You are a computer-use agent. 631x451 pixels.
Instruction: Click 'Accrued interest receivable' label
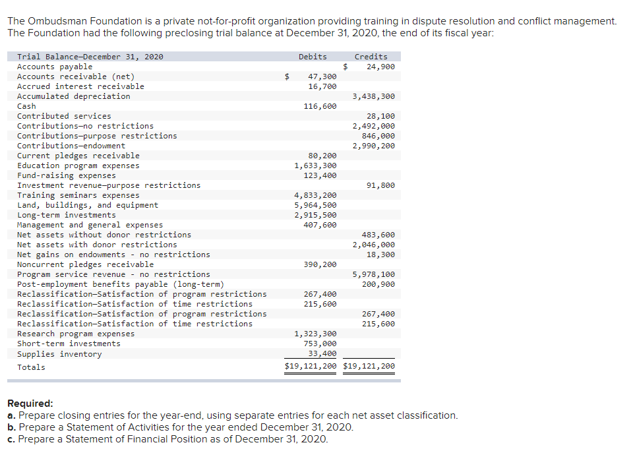click(80, 86)
